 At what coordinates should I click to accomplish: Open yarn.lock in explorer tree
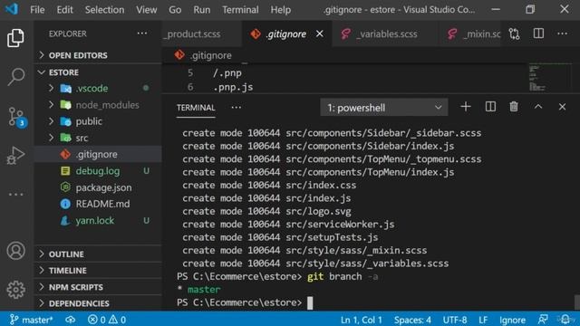point(98,220)
